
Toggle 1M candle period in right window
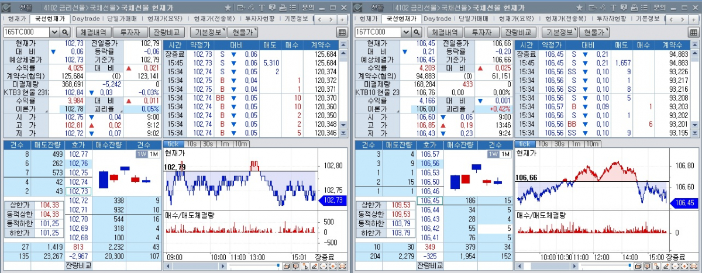[505, 154]
